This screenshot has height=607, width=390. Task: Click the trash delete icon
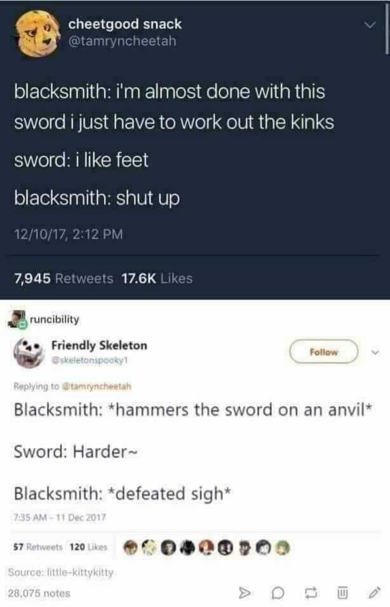pos(342,592)
